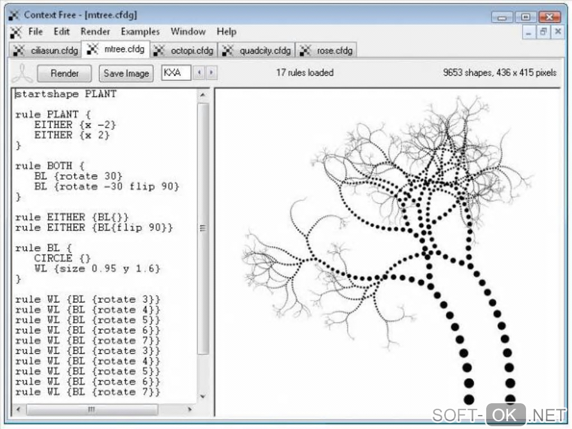This screenshot has height=429, width=572.
Task: Open the File menu
Action: pyautogui.click(x=35, y=32)
